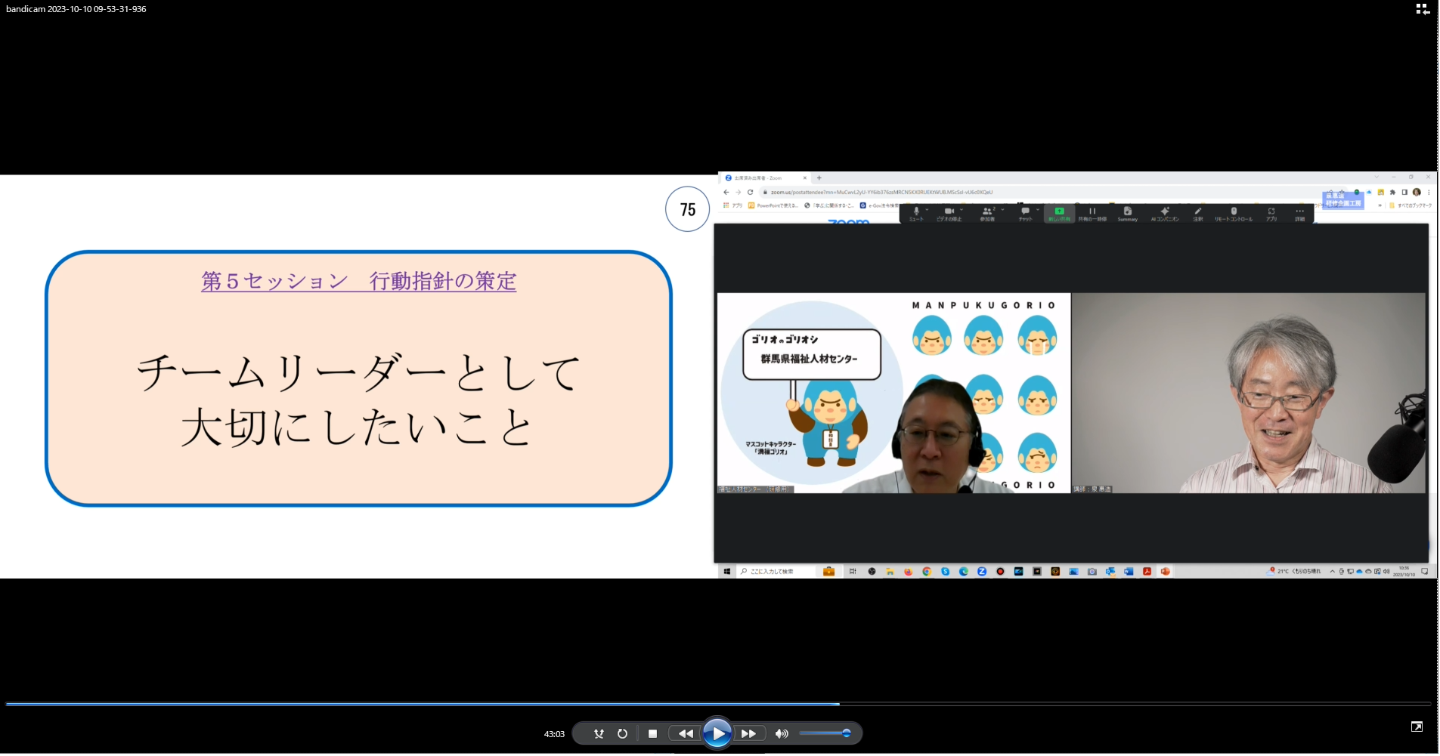Click the session 5 heading link on slide
The width and height of the screenshot is (1440, 756).
pos(358,281)
